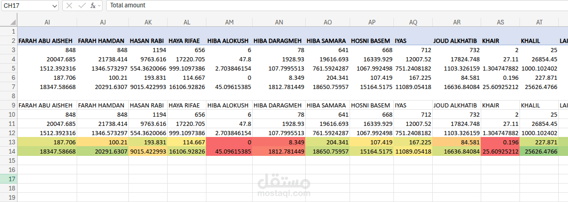Image resolution: width=568 pixels, height=202 pixels.
Task: Click cell FARAH HAMDAN in row 2
Action: (103, 41)
